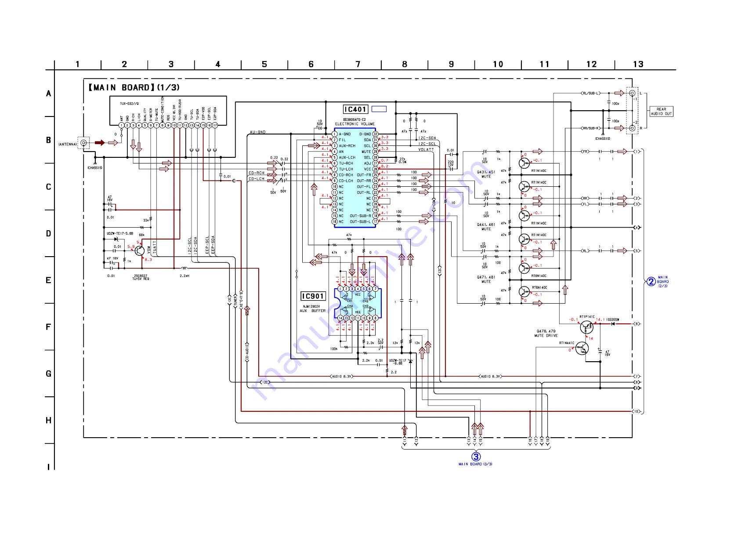Click connector pin 10 at right edge
738x555 pixels.
[636, 411]
